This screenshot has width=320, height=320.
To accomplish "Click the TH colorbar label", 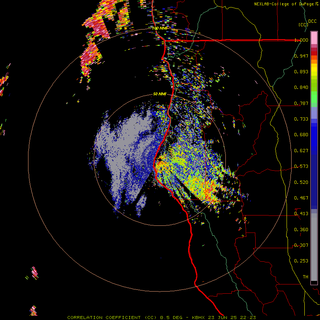I will 305,277.
